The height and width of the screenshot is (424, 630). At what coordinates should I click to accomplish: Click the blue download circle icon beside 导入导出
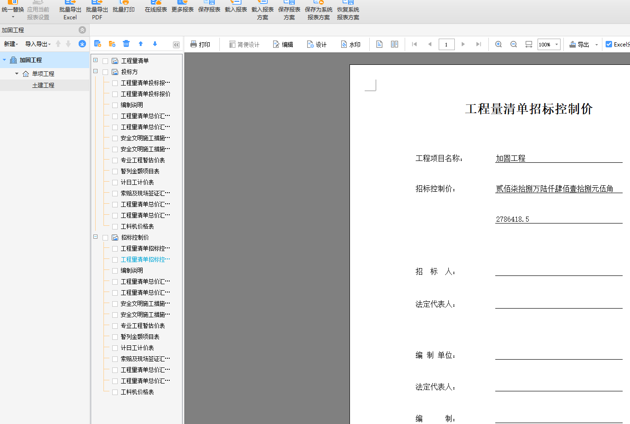82,44
